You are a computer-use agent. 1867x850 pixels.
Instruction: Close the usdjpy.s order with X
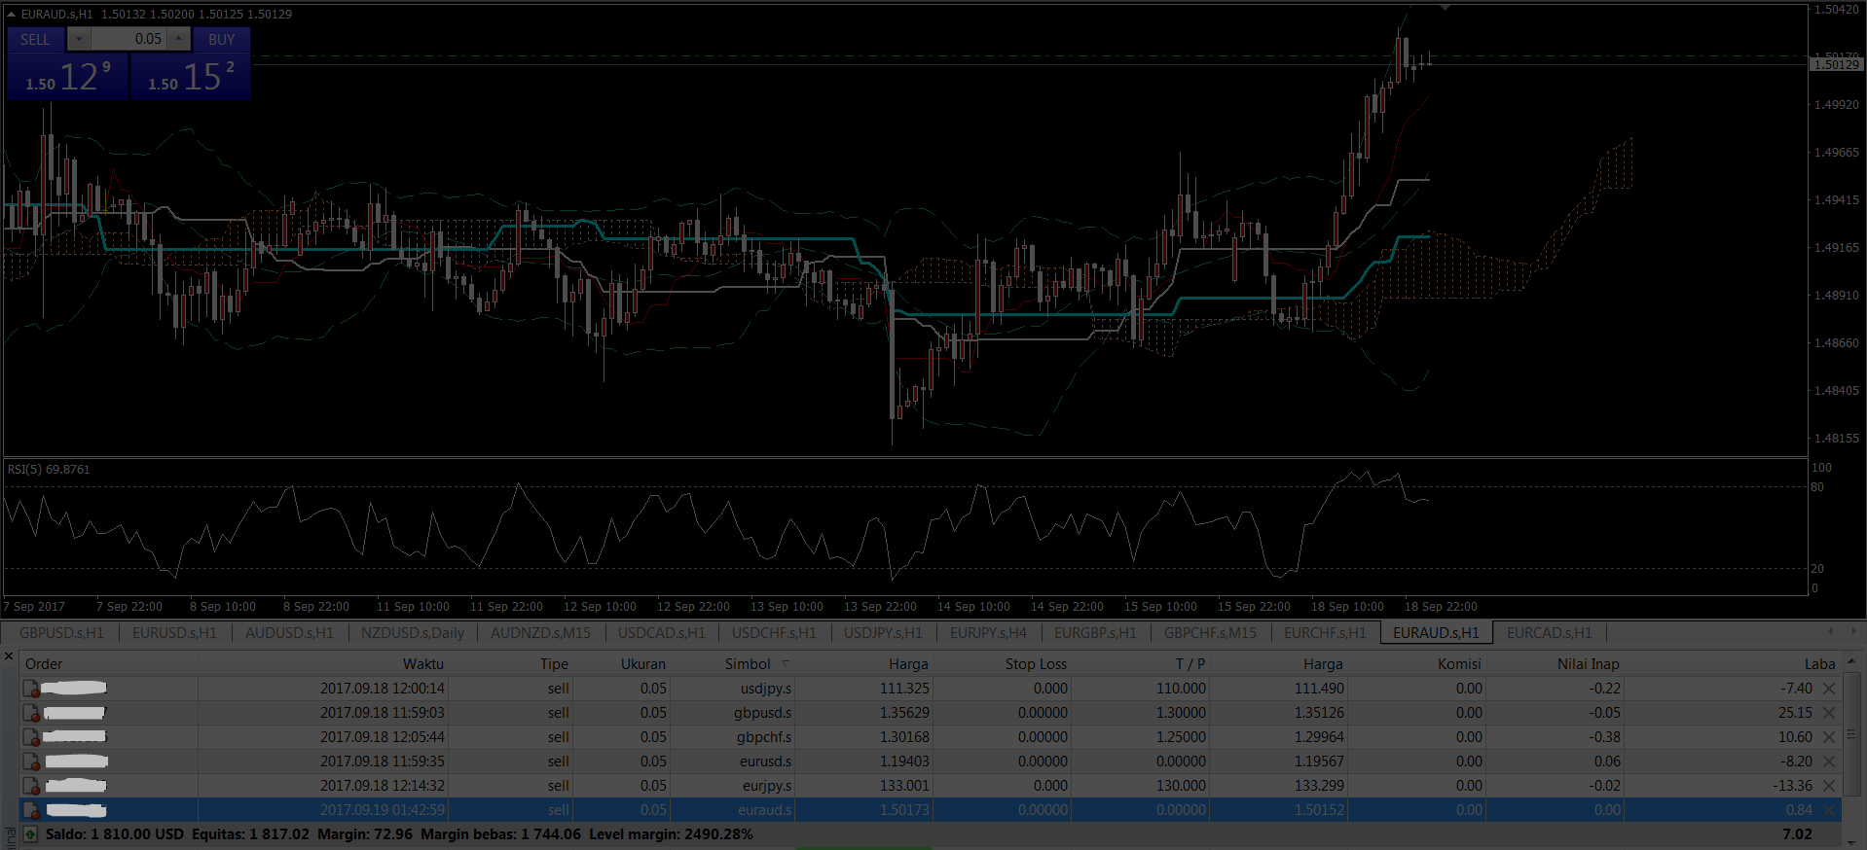(x=1829, y=689)
